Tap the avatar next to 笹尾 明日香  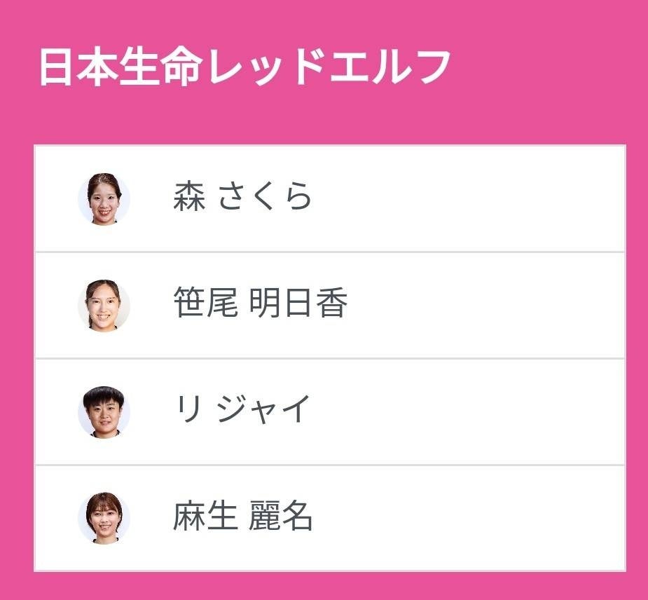[x=104, y=306]
